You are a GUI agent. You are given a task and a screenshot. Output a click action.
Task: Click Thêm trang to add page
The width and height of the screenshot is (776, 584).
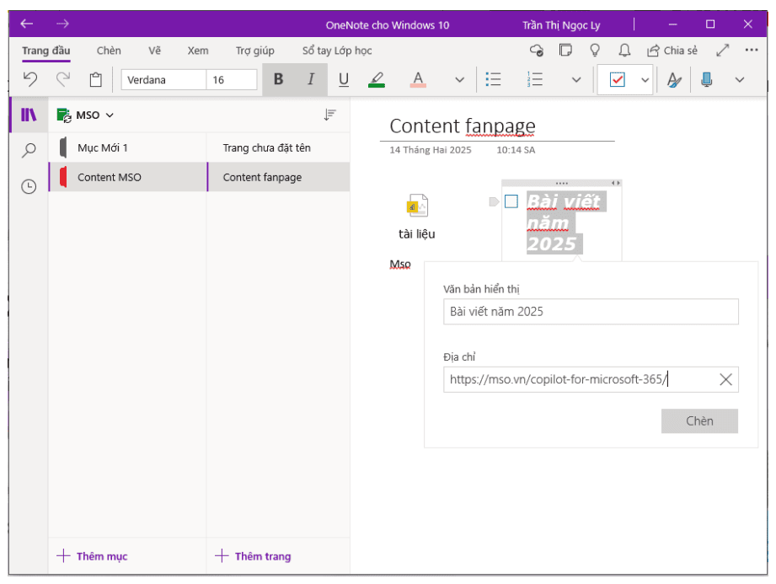(253, 556)
